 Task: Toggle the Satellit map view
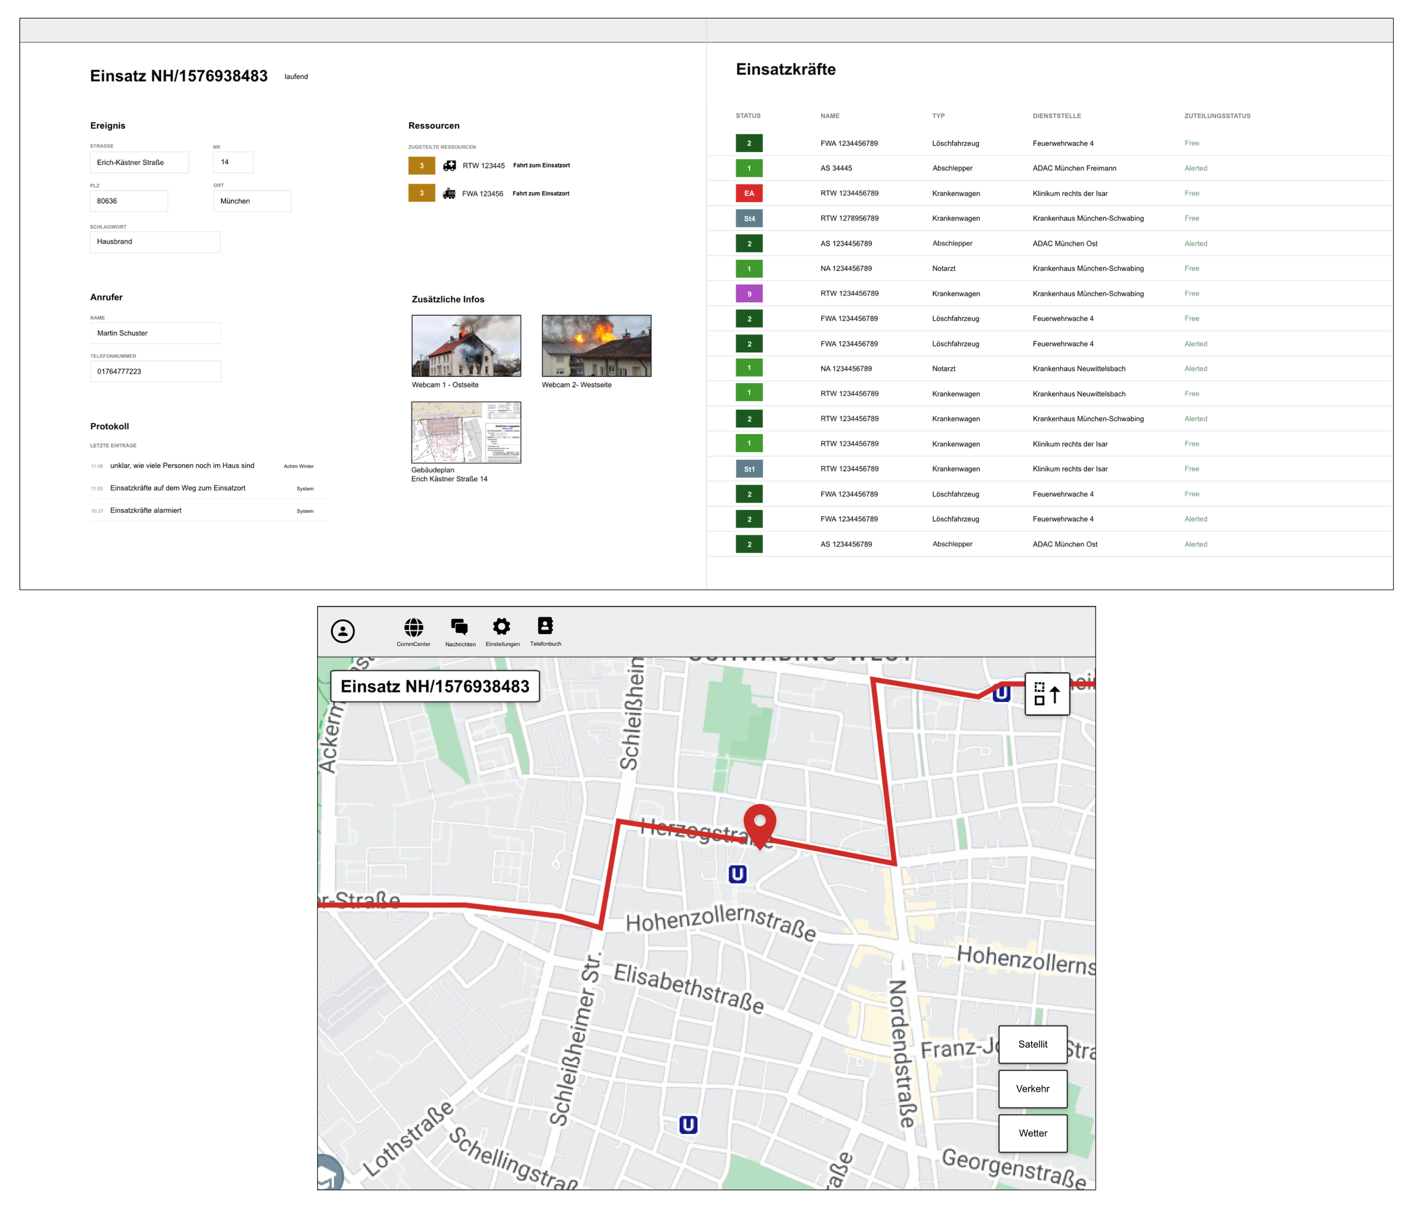click(x=1033, y=1044)
